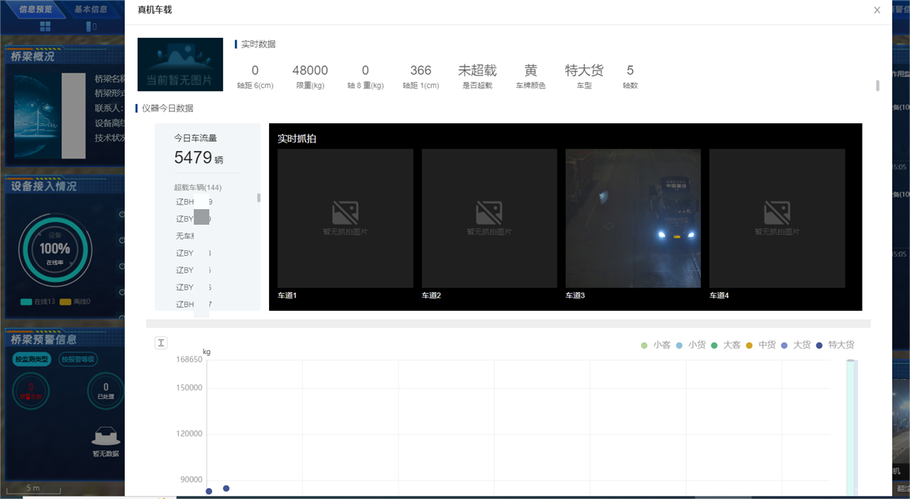Click the chart download toolbox icon
Screen dimensions: 910x499
click(x=161, y=342)
